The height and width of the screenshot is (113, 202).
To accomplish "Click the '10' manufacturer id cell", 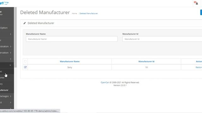I will [x=146, y=67].
